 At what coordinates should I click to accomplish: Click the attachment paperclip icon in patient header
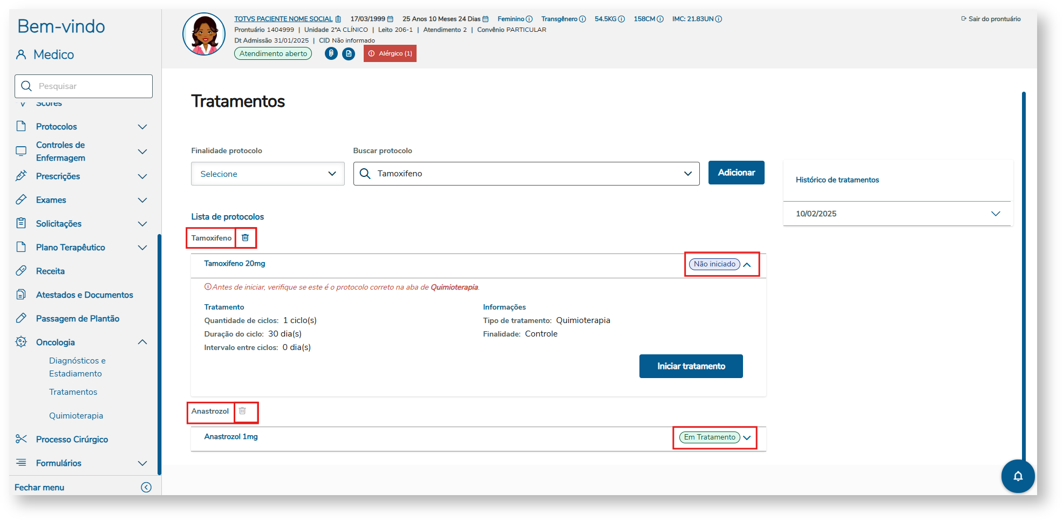tap(331, 53)
